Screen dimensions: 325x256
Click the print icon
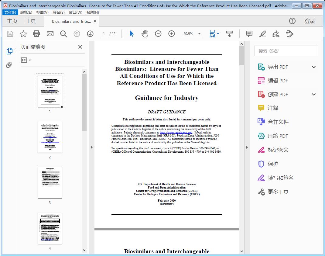point(36,34)
